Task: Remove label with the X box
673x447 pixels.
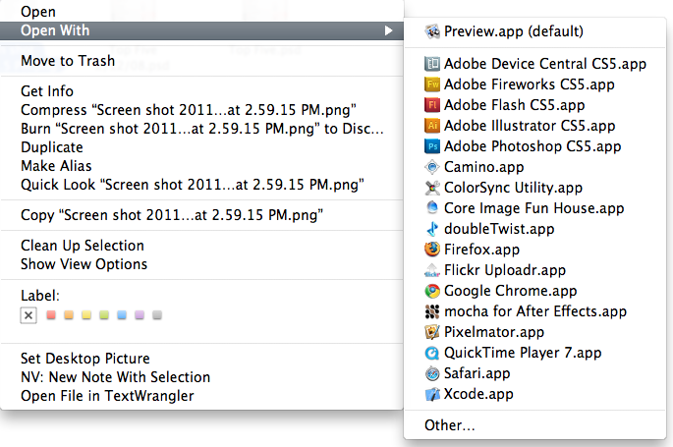Action: click(x=28, y=315)
